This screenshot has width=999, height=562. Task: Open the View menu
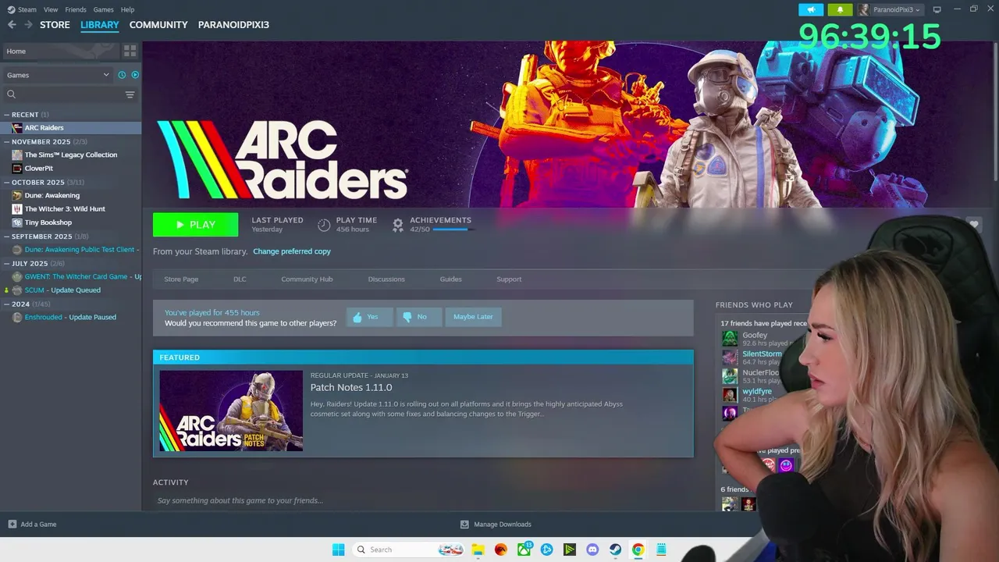(51, 9)
